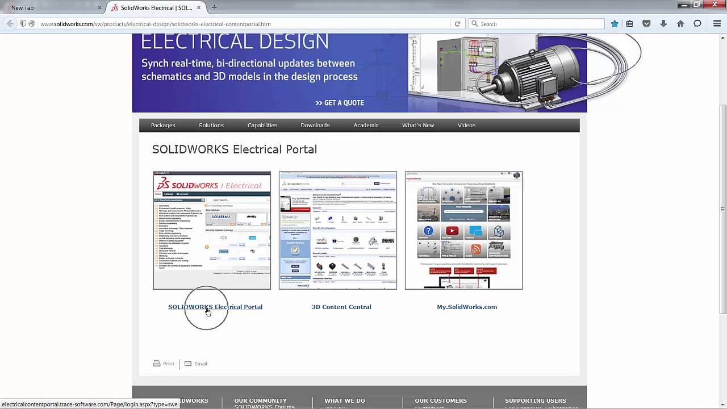Click the 3D Content Central thumbnail
This screenshot has height=409, width=727.
338,230
